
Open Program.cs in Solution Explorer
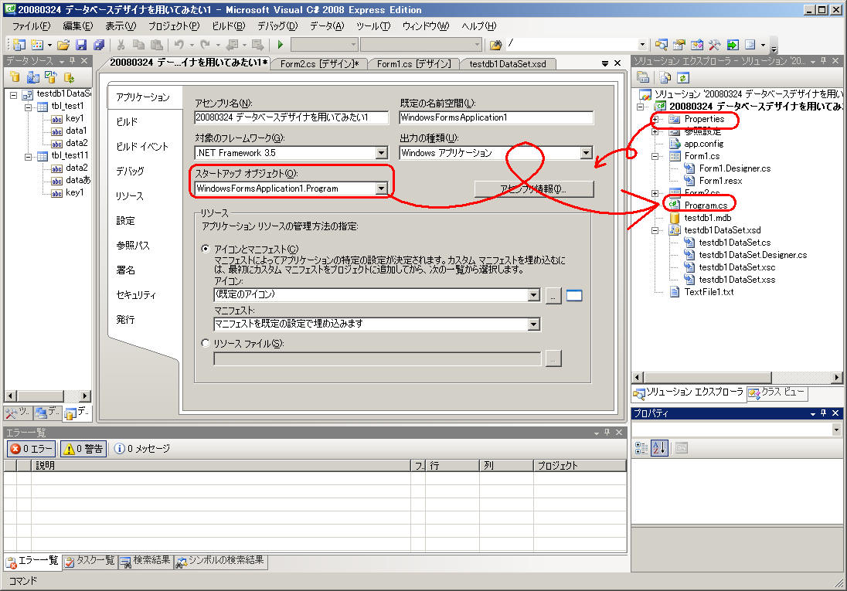click(705, 205)
